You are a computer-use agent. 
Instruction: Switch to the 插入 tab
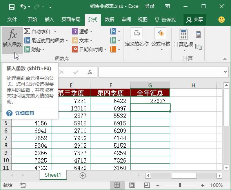coord(49,20)
